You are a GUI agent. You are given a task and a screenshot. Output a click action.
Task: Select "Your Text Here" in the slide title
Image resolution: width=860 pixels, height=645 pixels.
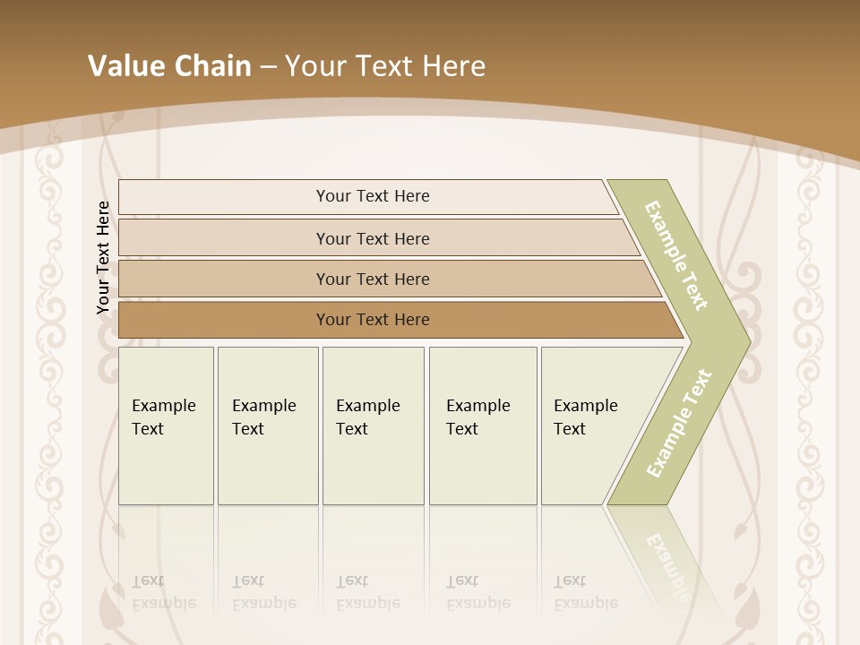385,66
